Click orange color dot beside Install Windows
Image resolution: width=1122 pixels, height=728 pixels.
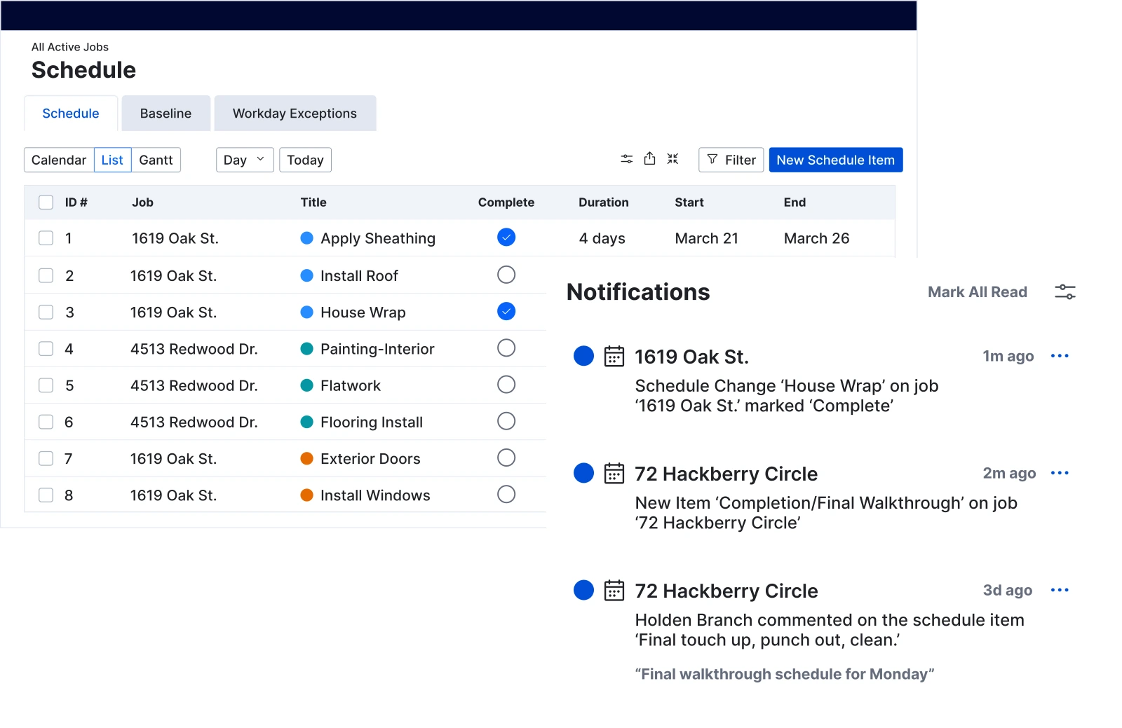(x=306, y=495)
